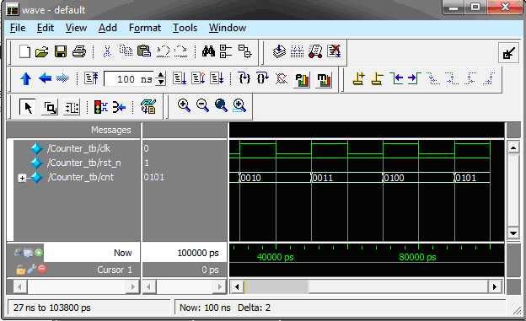526x321 pixels.
Task: Click the green add cursor icon
Action: point(39,253)
